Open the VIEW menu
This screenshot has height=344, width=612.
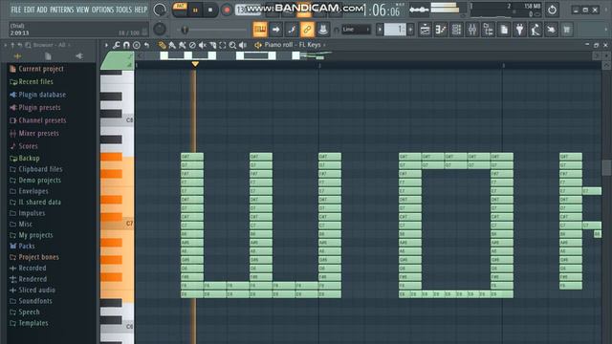[82, 10]
